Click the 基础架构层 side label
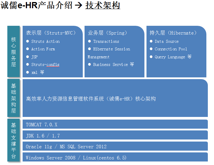Screen dimensions: 214x165 pyautogui.click(x=14, y=98)
